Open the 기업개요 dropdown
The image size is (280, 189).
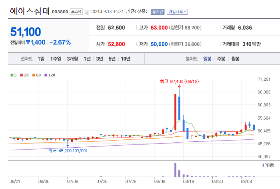tap(177, 12)
